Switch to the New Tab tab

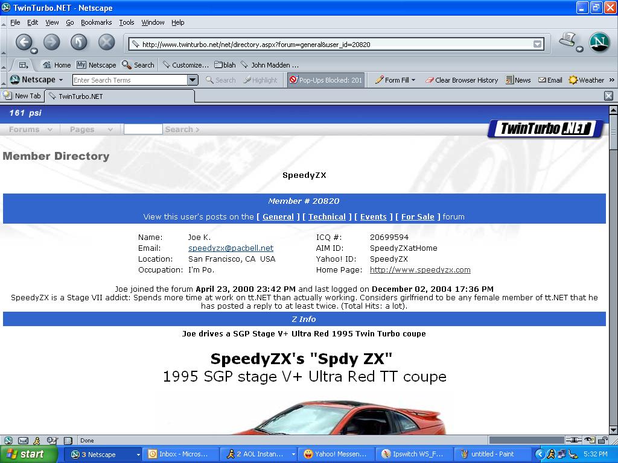coord(22,96)
